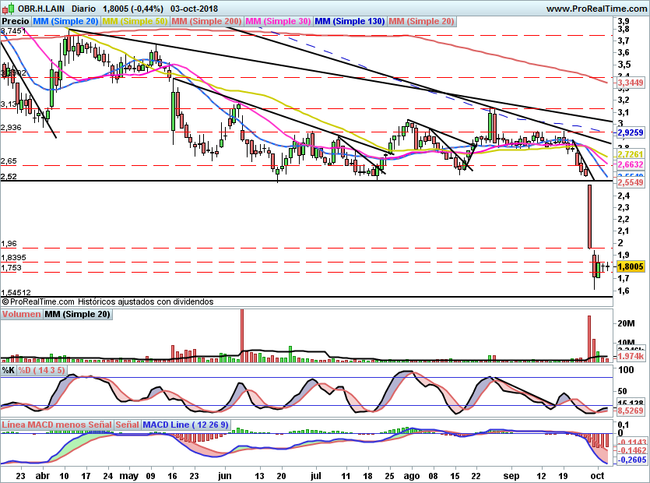Click the %D (14 3 5) label
650x483 pixels.
pyautogui.click(x=41, y=370)
